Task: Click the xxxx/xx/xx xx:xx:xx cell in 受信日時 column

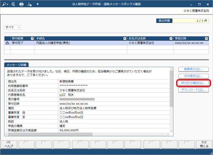Action: click(x=191, y=43)
